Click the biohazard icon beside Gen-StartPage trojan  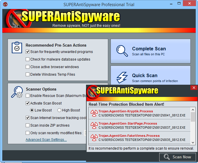coord(94,125)
